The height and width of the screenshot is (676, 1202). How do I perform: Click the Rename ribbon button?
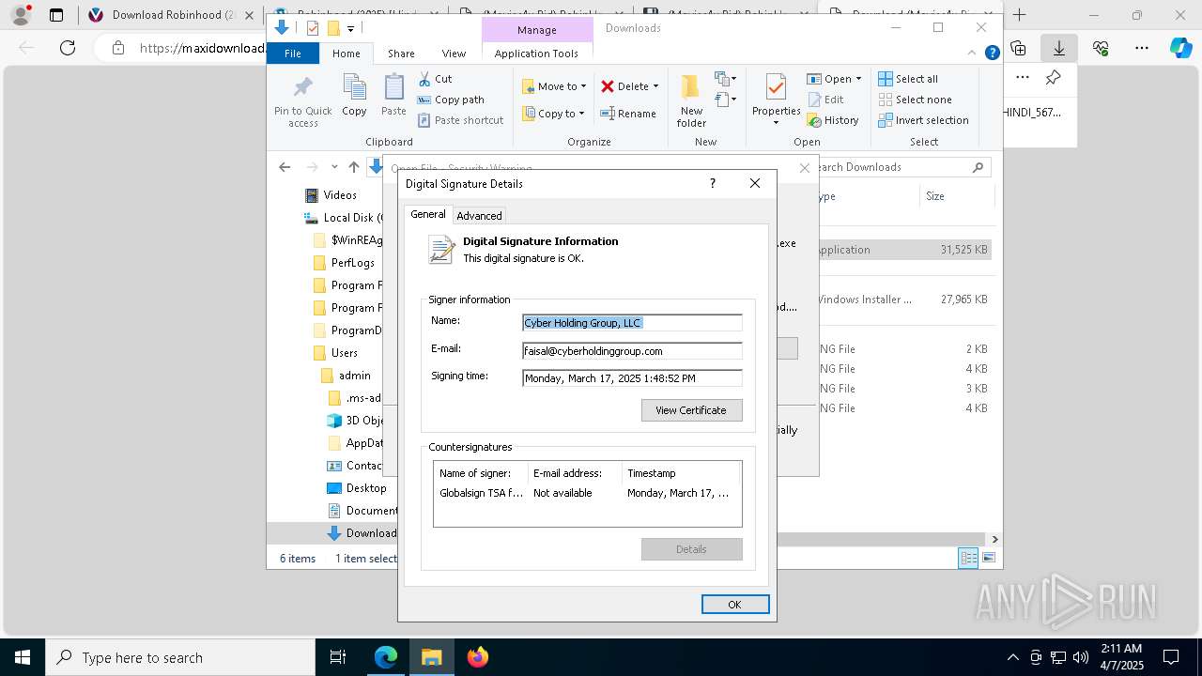628,114
